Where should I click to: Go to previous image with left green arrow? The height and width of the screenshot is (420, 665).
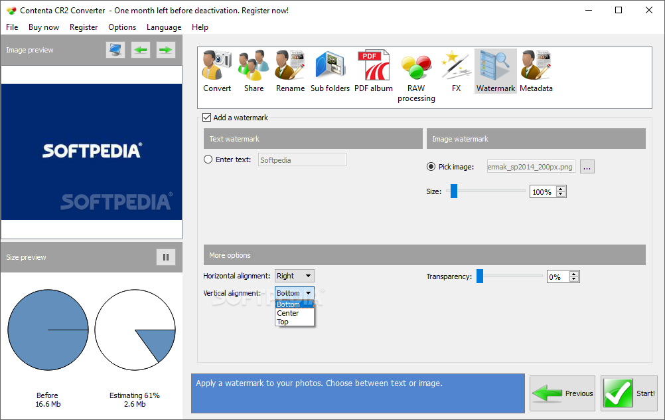point(141,50)
